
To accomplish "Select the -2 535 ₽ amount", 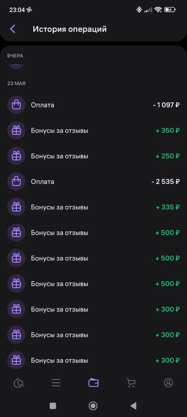I will [166, 181].
